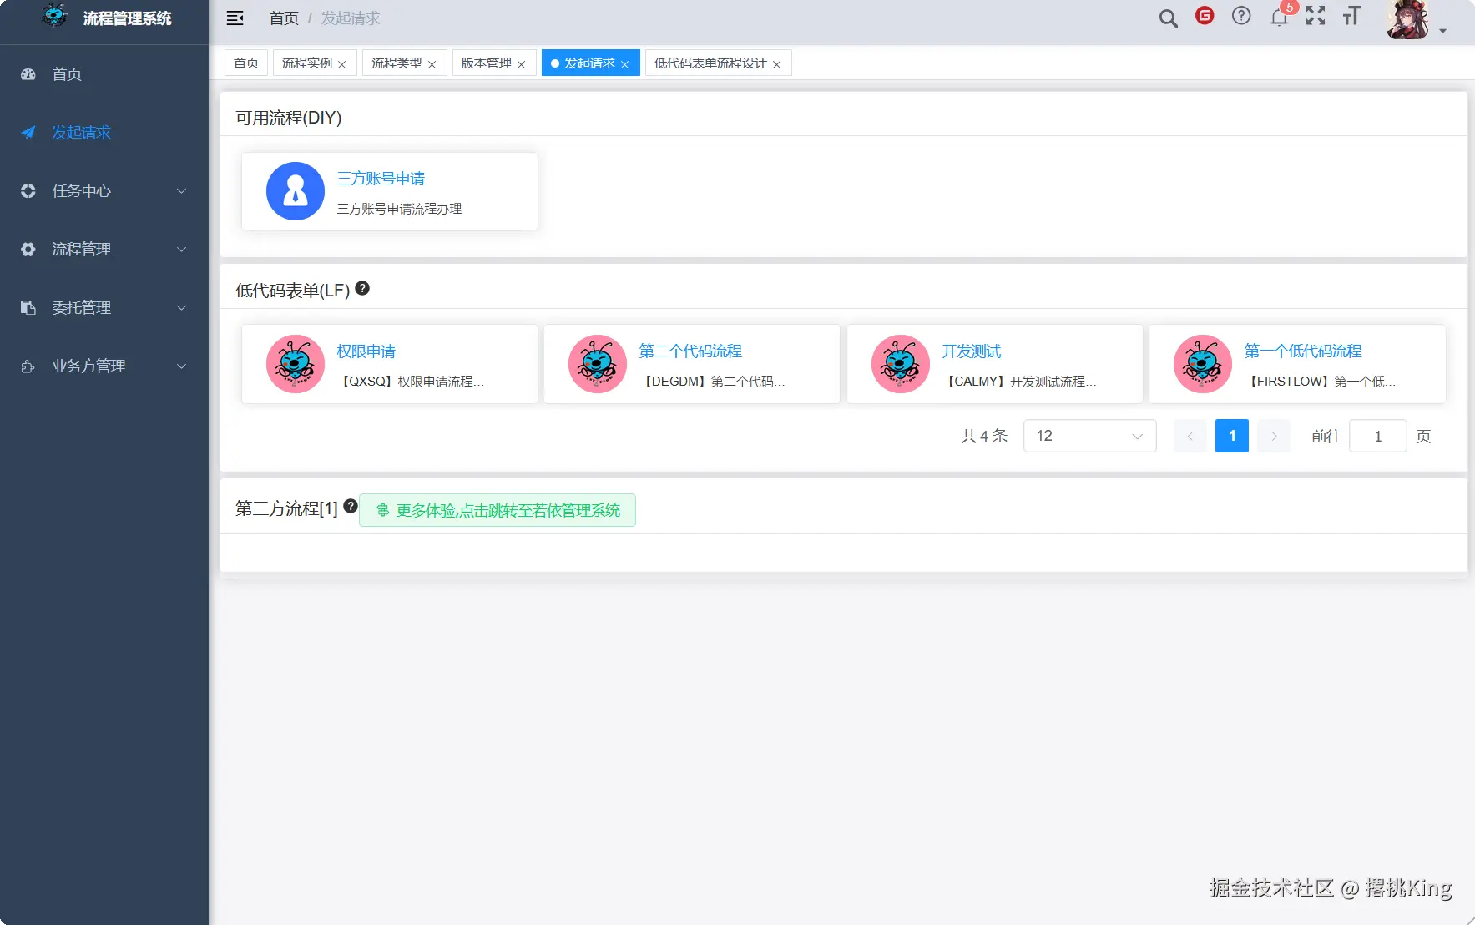Expand the 业务方管理 sidebar menu
This screenshot has width=1475, height=925.
pyautogui.click(x=104, y=366)
